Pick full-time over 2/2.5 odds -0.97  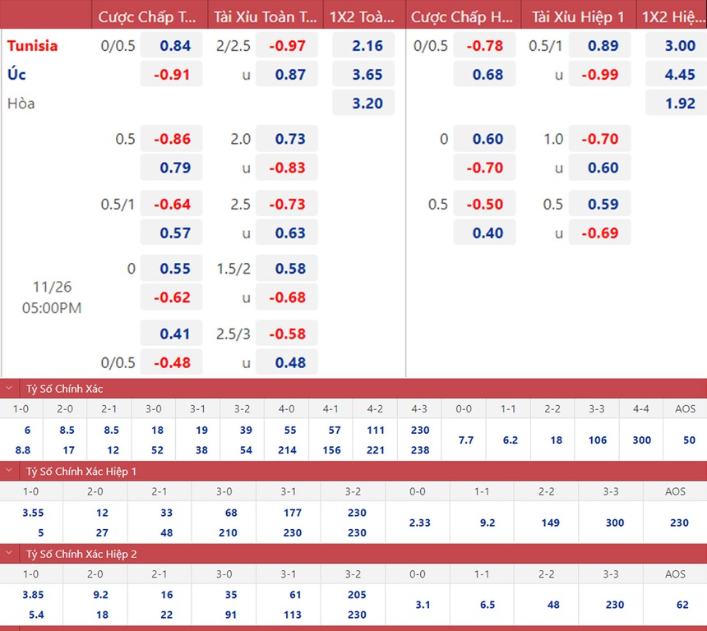pyautogui.click(x=286, y=46)
